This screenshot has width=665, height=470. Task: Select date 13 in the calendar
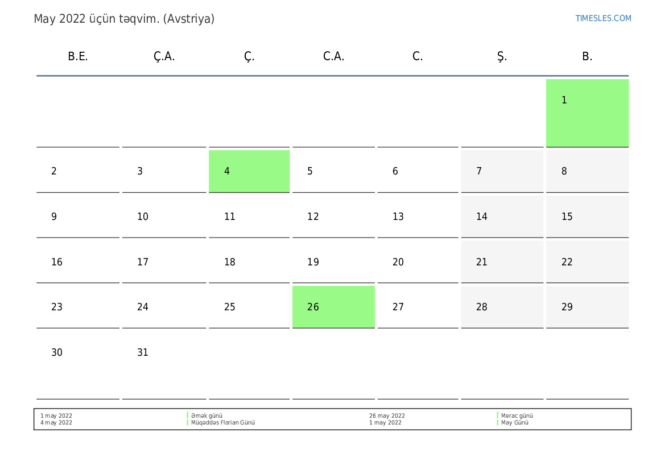pyautogui.click(x=418, y=216)
